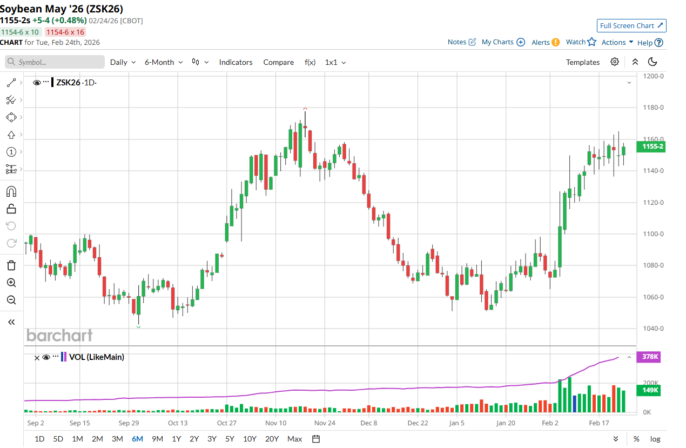Collapse the left drawing toolbar
686x448 pixels.
click(x=11, y=322)
